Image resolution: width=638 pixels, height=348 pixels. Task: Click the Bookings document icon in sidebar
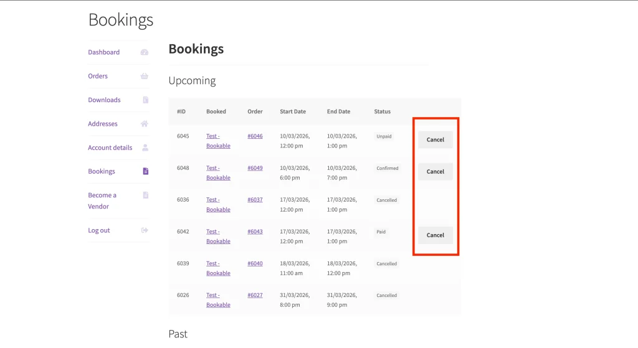(145, 171)
